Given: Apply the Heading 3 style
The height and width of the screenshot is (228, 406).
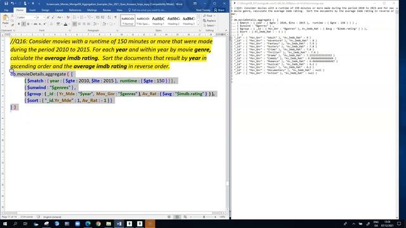Looking at the screenshot, I should [x=188, y=20].
